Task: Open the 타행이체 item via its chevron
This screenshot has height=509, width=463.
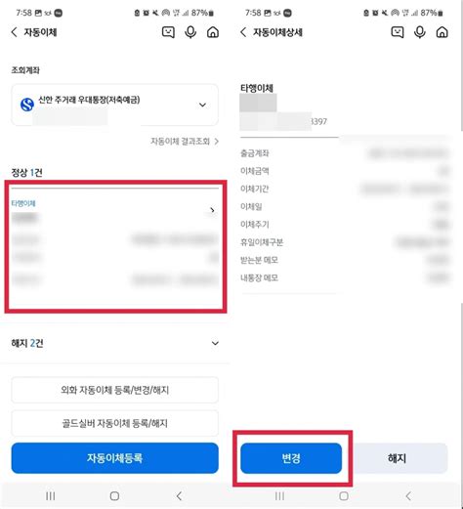Action: (212, 210)
